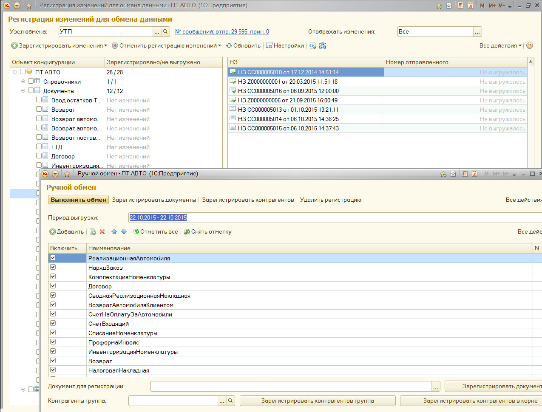Screen dimensions: 542x412
Task: Click Зарегистрировать документ button at bottom
Action: click(x=493, y=386)
